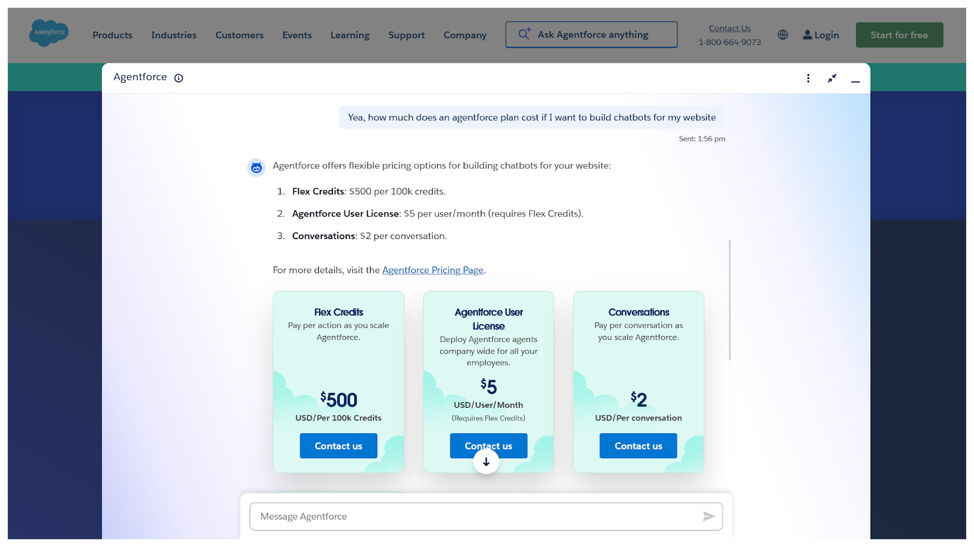This screenshot has height=547, width=974.
Task: Click the Agentforce chat panel title
Action: pos(140,77)
